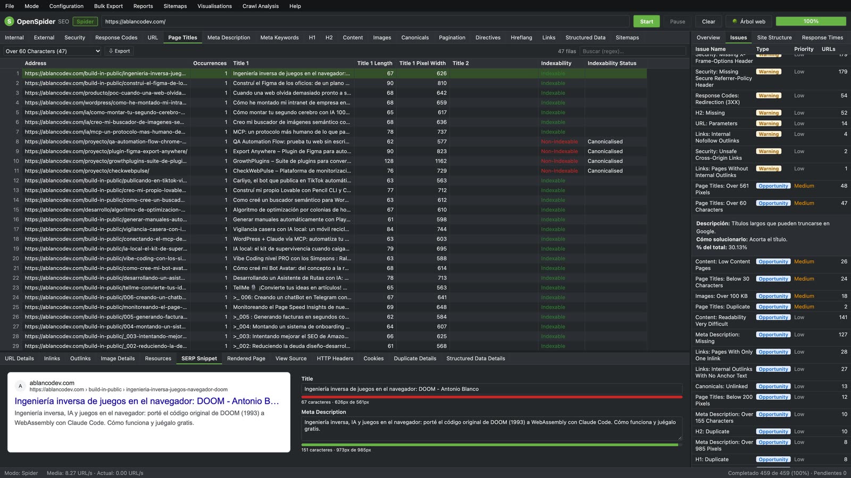Open the Site Structure tab
The width and height of the screenshot is (851, 478).
[x=774, y=38]
